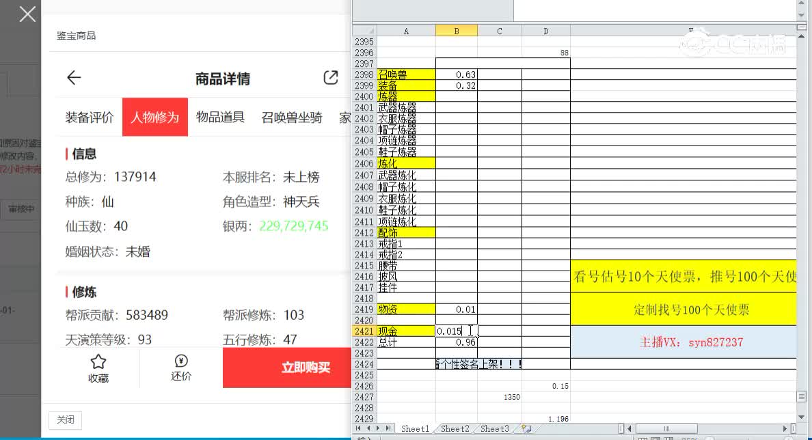Adjust the zoom slider in Excel status bar
This screenshot has height=440, width=812.
click(x=748, y=439)
